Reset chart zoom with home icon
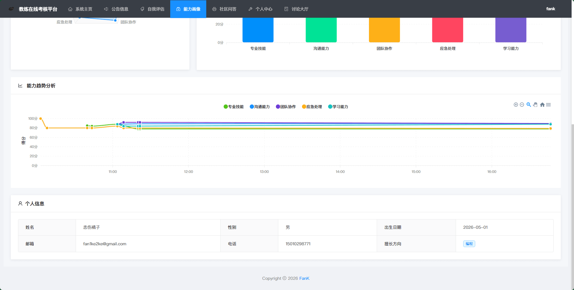 click(x=542, y=105)
